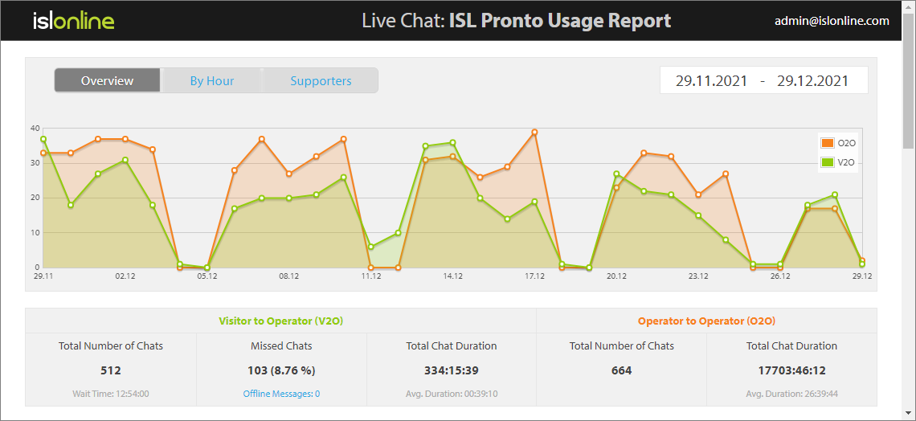
Task: Open the By Hour tab
Action: coord(212,80)
